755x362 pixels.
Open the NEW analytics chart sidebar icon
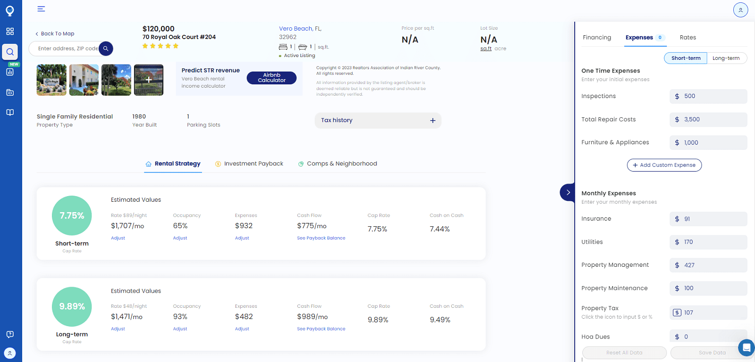coord(10,72)
